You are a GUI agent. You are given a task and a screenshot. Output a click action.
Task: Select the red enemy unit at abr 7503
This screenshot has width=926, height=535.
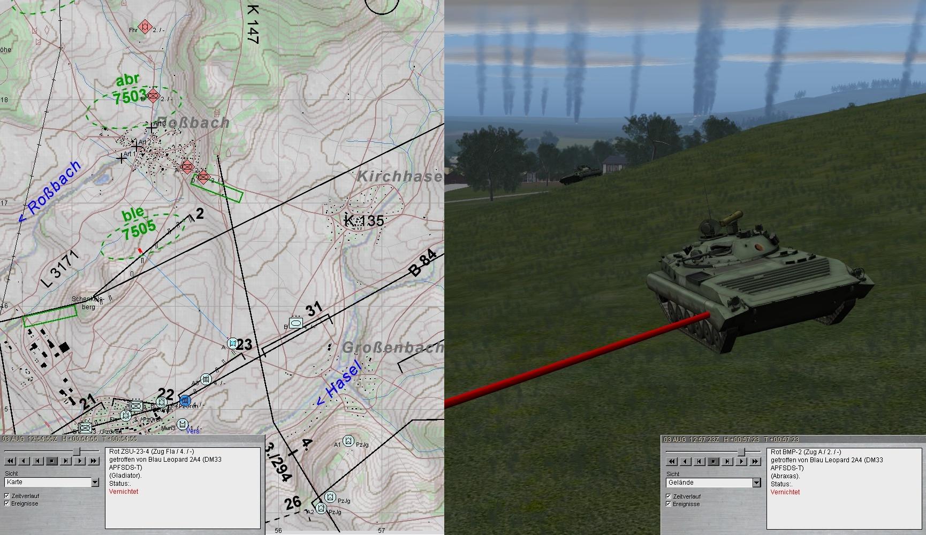154,96
